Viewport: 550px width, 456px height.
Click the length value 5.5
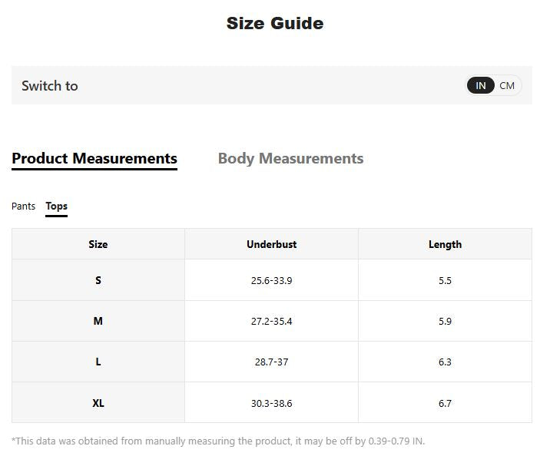point(445,281)
